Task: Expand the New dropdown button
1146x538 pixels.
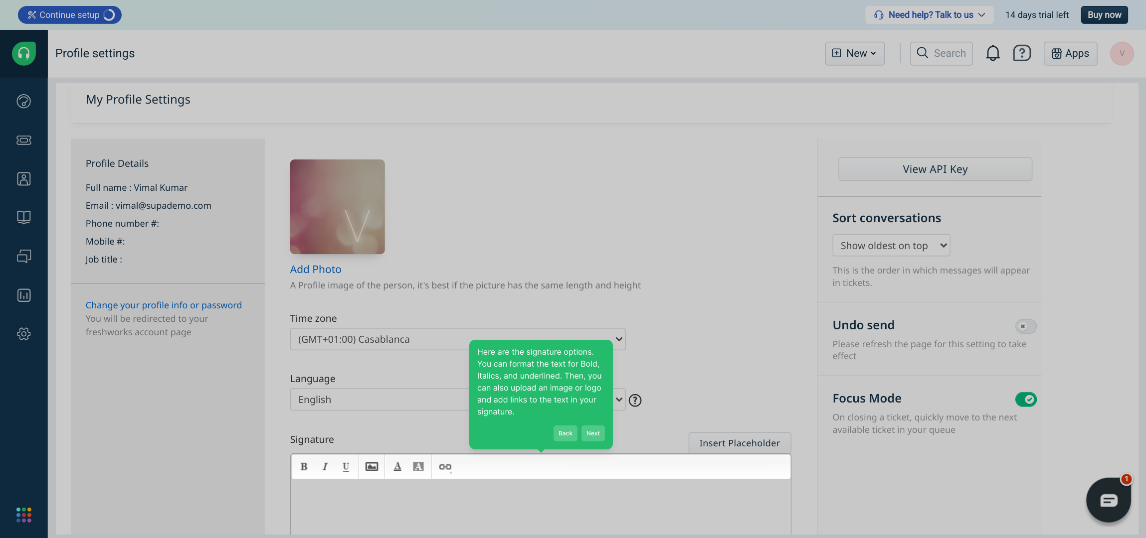Action: (x=855, y=53)
